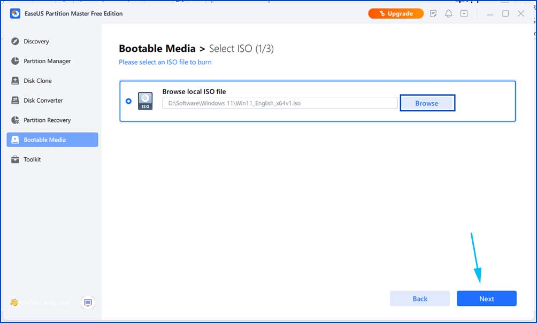Click the Toolkit briefcase icon
The height and width of the screenshot is (323, 537).
point(15,159)
